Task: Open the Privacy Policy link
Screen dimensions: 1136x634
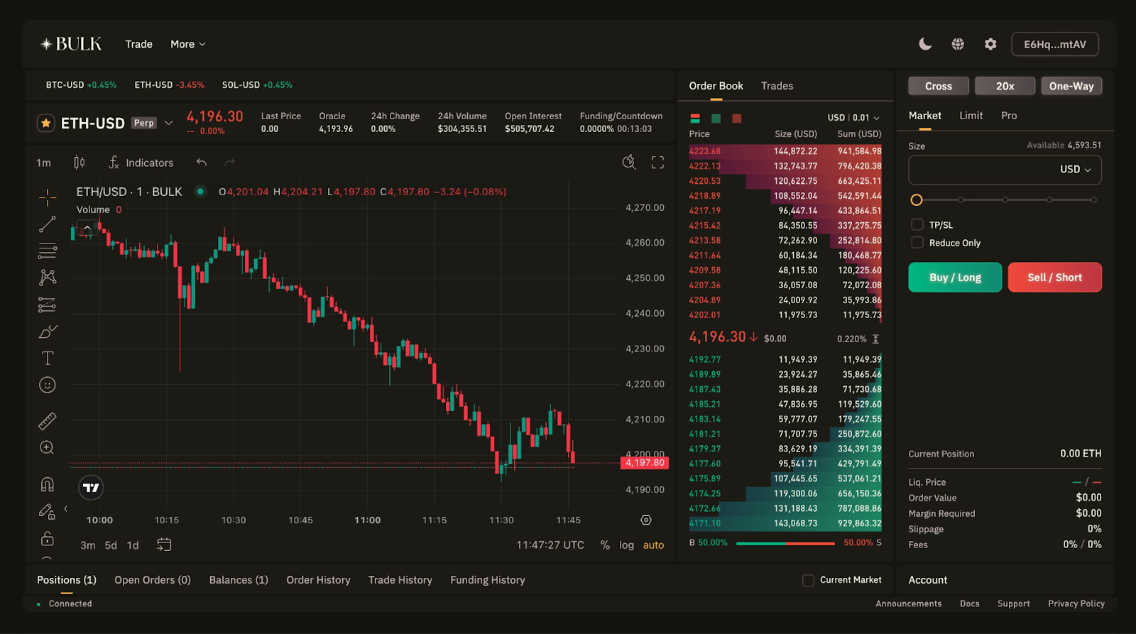Action: (1076, 603)
